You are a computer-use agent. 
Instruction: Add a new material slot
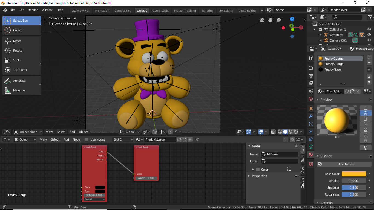[x=369, y=57]
